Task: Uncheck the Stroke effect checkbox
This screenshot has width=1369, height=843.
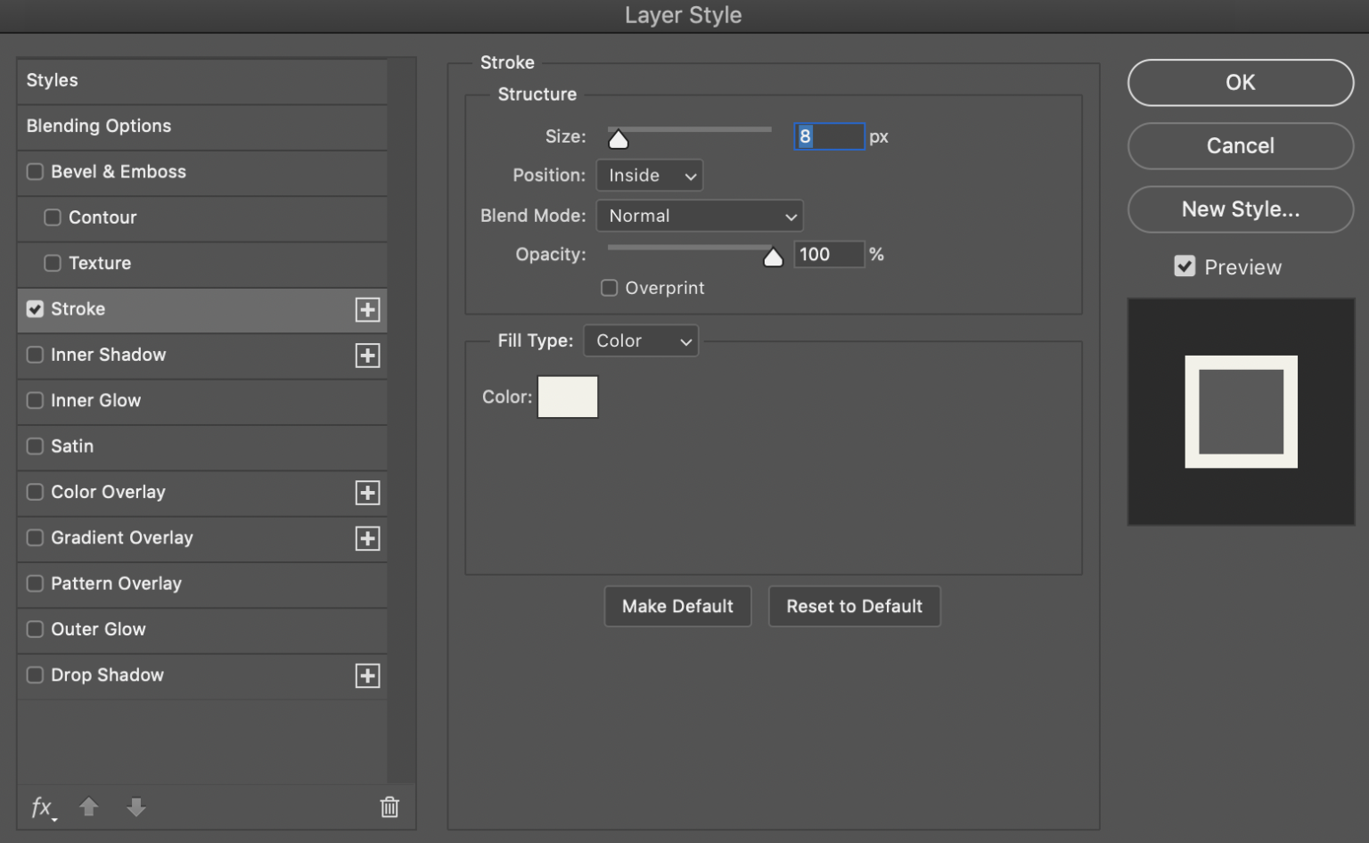Action: [x=35, y=309]
